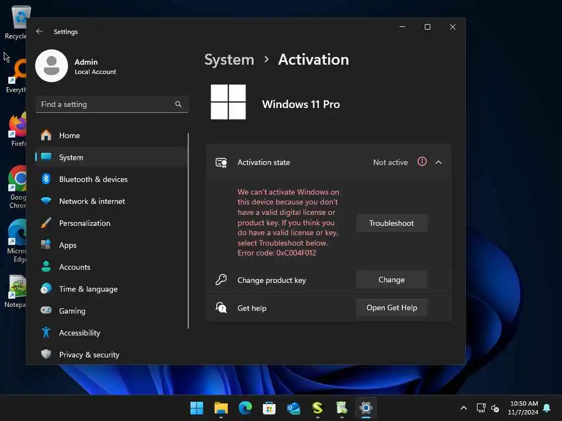
Task: Click the Get help chat icon
Action: point(221,308)
